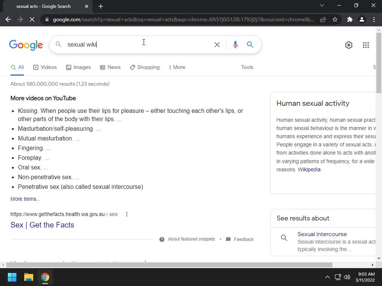Show hidden system tray icons
Viewport: 382px width, 286px height.
coord(328,277)
